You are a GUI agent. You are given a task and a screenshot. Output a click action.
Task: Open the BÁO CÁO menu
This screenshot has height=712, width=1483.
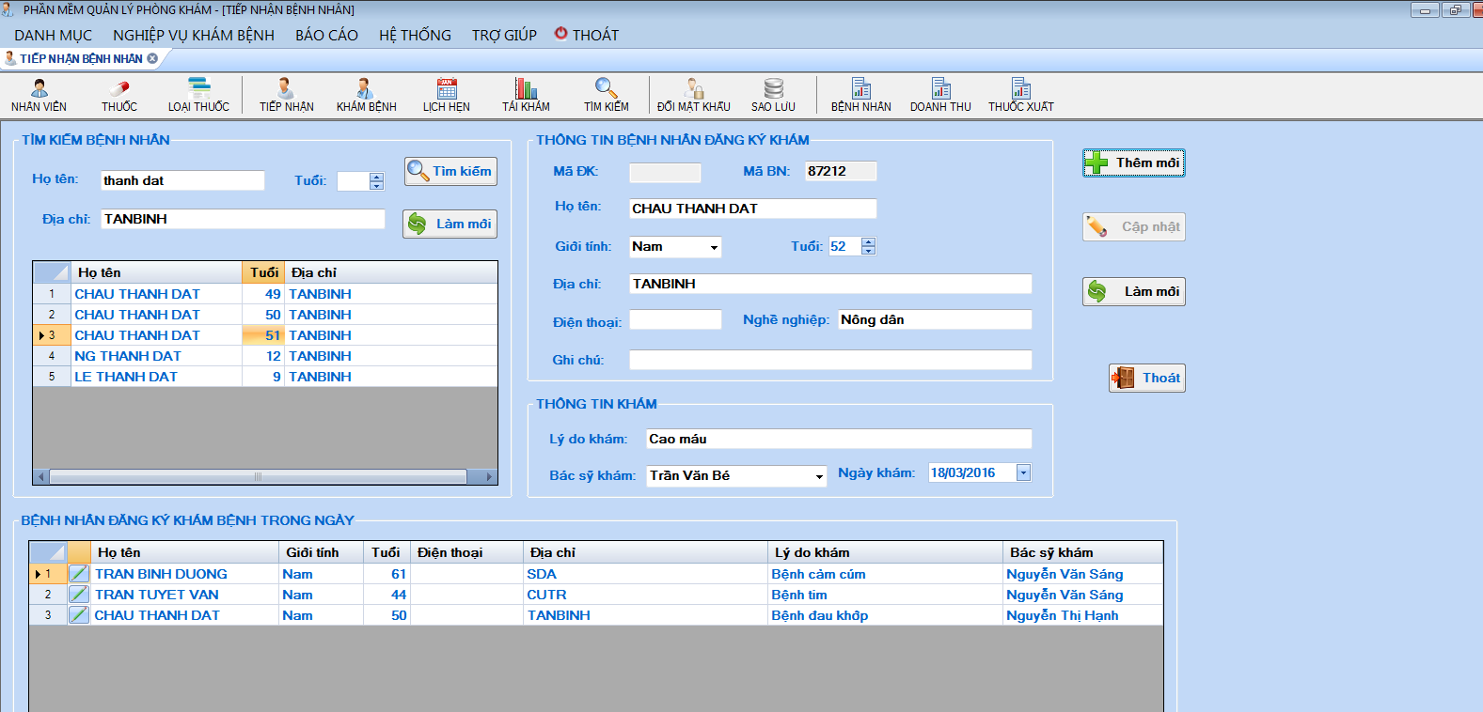326,35
